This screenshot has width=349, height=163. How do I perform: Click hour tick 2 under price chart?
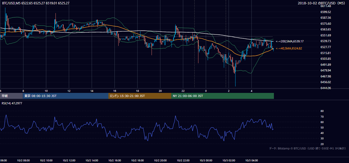(x=229, y=91)
